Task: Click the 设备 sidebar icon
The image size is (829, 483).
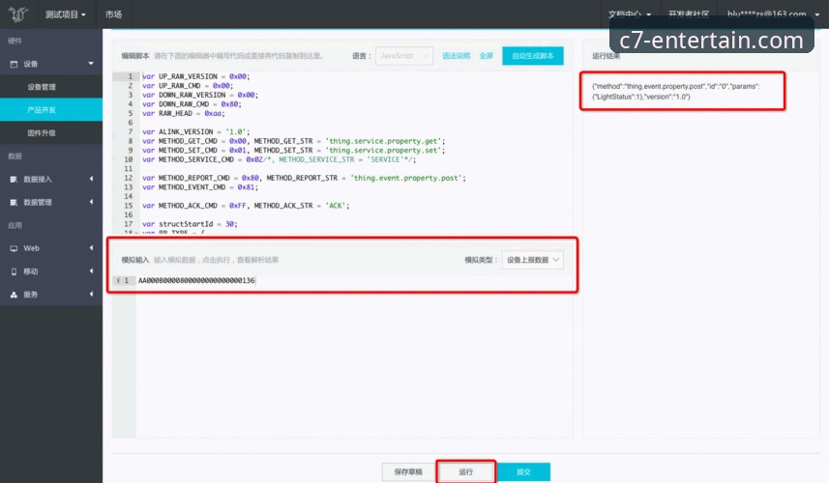Action: 14,64
